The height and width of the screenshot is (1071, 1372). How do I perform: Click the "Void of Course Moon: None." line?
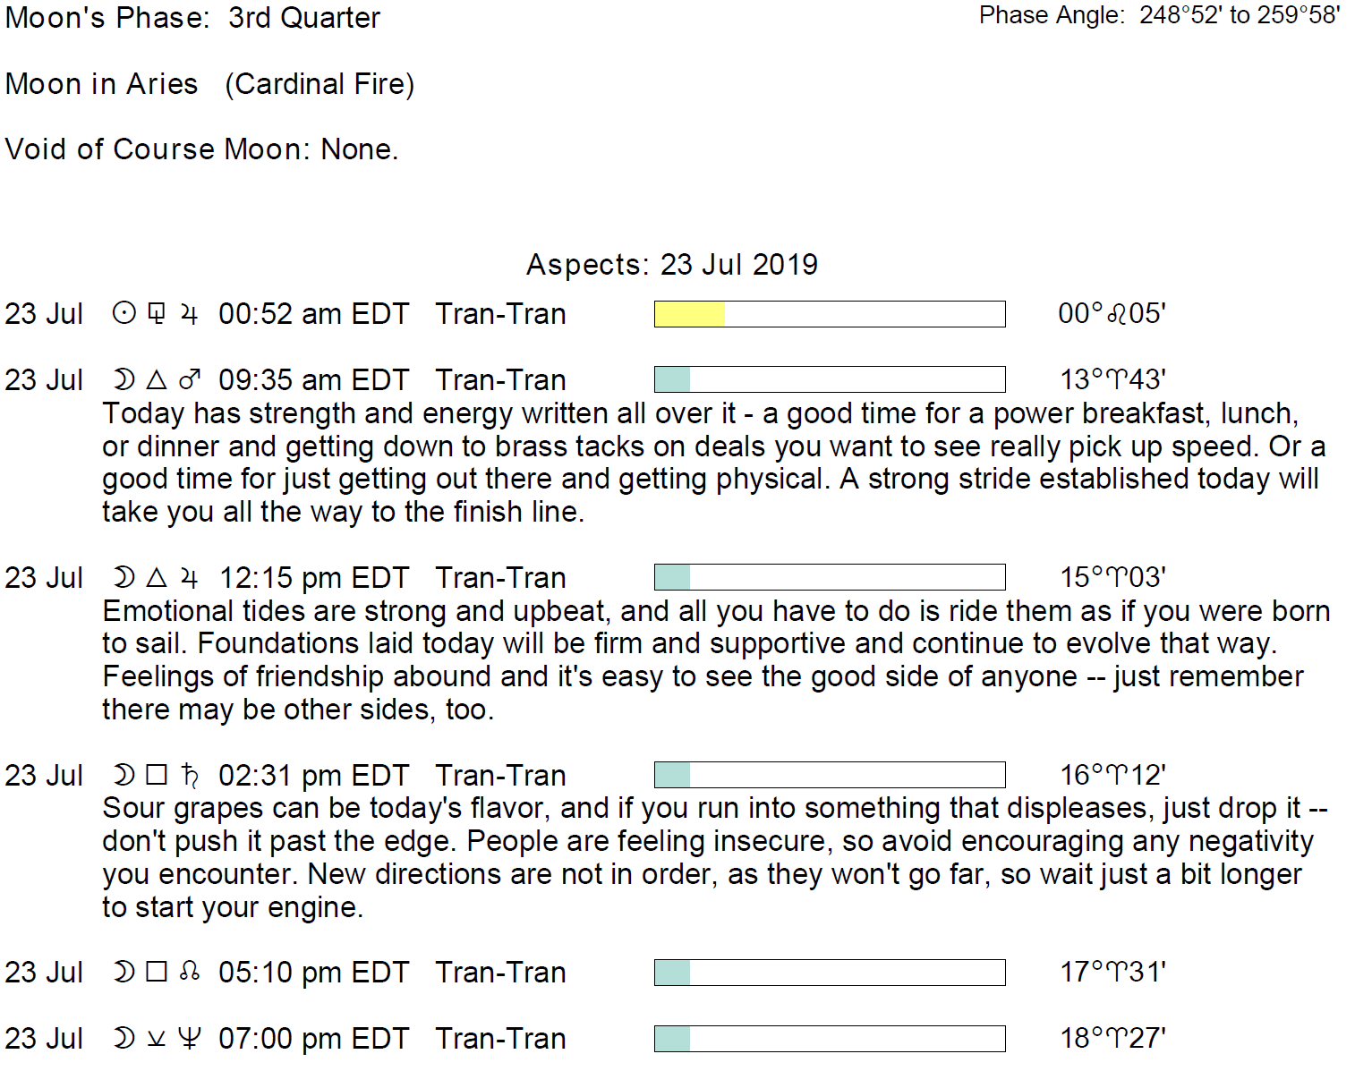click(x=201, y=149)
